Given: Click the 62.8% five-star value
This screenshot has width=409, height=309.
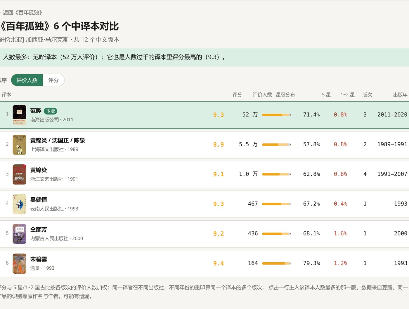Looking at the screenshot, I should (311, 174).
